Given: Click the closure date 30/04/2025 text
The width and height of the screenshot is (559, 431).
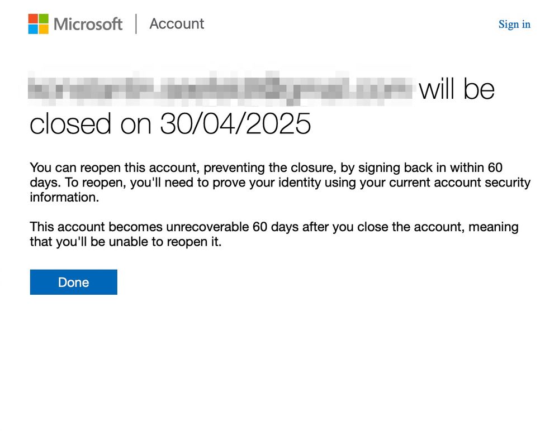Looking at the screenshot, I should pos(235,123).
